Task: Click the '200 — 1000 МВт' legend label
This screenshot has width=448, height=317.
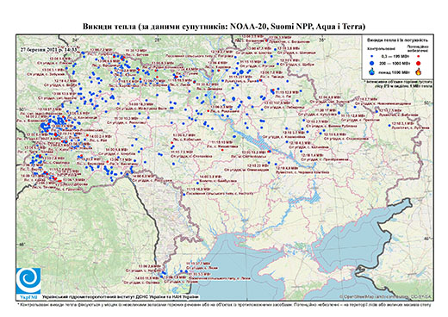Action: point(394,63)
